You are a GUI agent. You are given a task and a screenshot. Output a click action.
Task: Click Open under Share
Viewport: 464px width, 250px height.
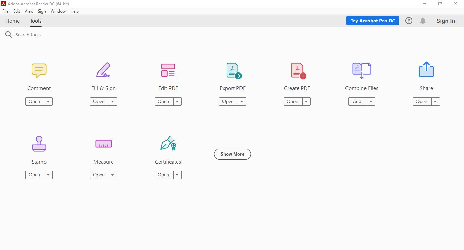coord(422,101)
